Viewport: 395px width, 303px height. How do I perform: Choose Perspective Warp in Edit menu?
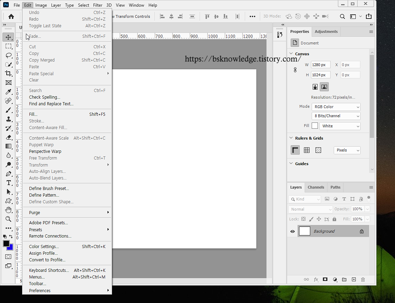(x=67, y=151)
